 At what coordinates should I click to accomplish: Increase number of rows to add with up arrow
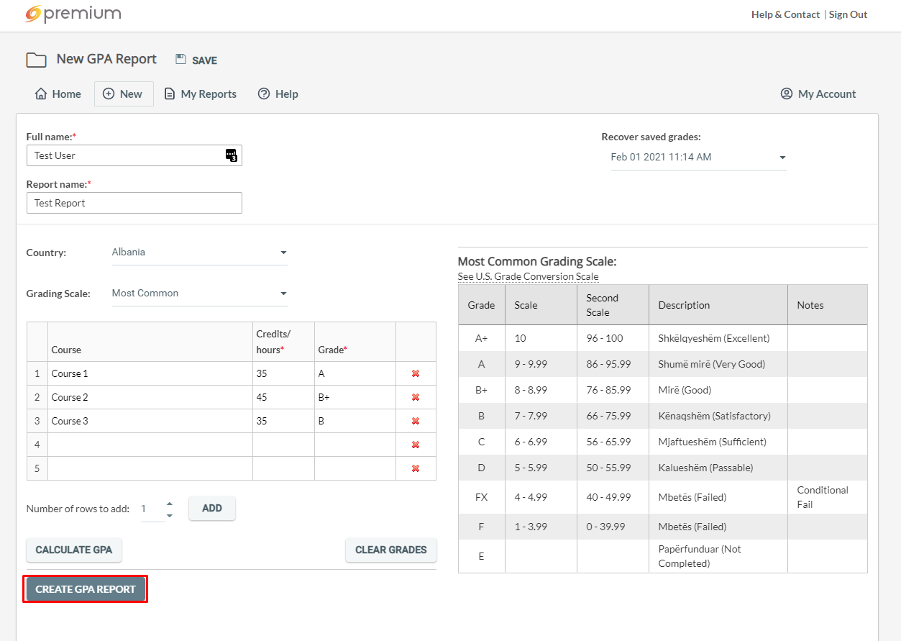(x=170, y=504)
